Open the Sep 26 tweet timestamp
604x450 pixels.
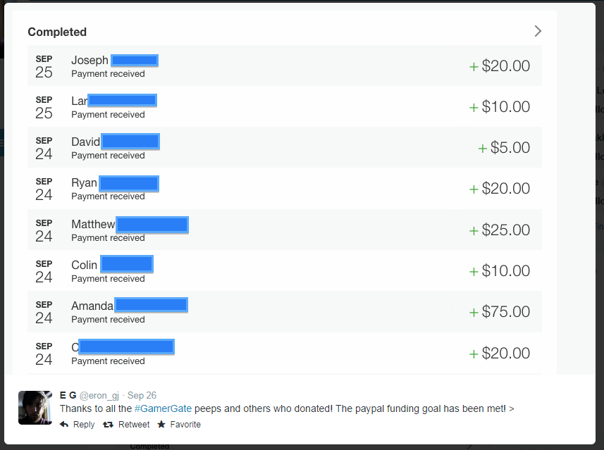[x=142, y=396]
